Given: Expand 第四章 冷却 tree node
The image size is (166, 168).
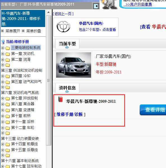Looking at the screenshot, I should point(3,76).
